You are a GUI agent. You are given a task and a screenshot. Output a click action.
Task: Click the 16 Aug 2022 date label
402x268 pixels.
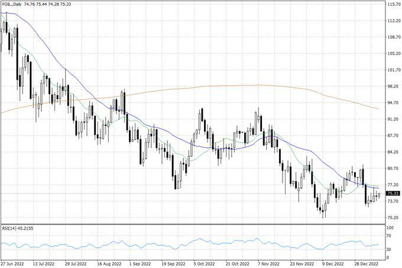coord(109,263)
